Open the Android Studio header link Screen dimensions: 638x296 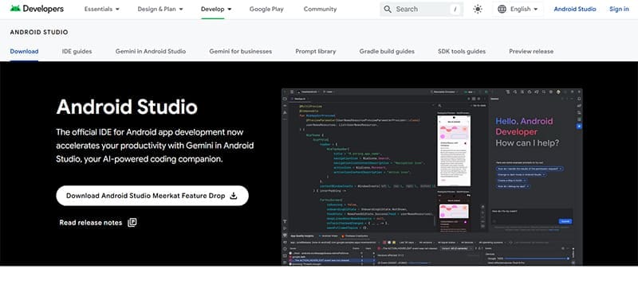(x=575, y=9)
